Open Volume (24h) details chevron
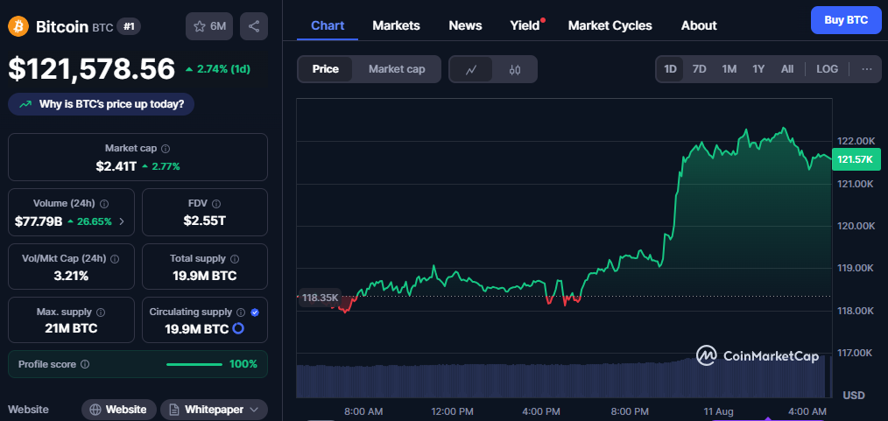Screen dimensions: 888x421 tap(122, 221)
